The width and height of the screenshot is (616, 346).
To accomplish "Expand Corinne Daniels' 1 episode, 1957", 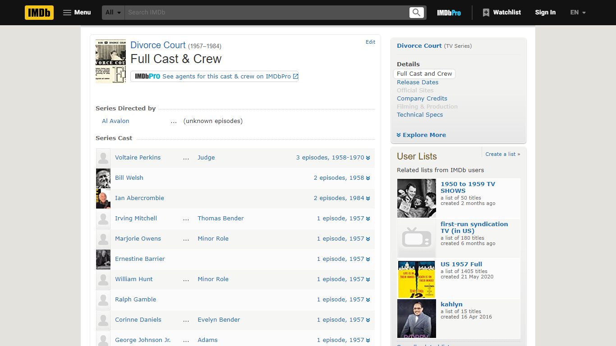I will click(343, 320).
